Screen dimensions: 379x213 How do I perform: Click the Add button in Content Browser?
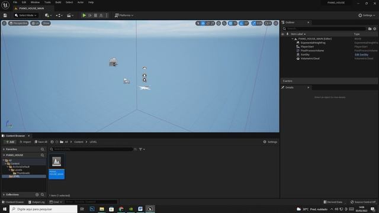pyautogui.click(x=10, y=142)
